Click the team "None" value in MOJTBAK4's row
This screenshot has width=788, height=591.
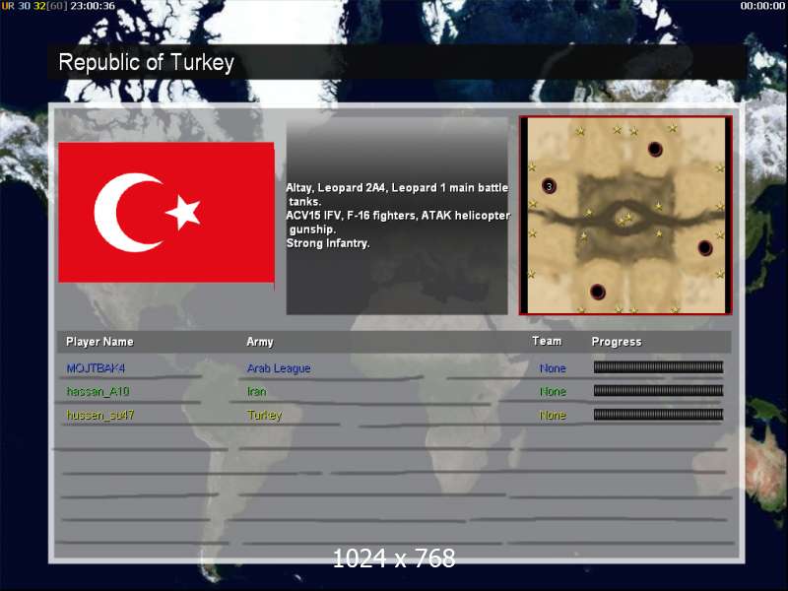553,368
